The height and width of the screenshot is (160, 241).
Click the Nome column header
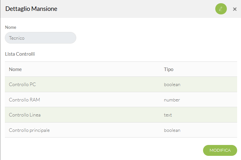[x=15, y=69]
